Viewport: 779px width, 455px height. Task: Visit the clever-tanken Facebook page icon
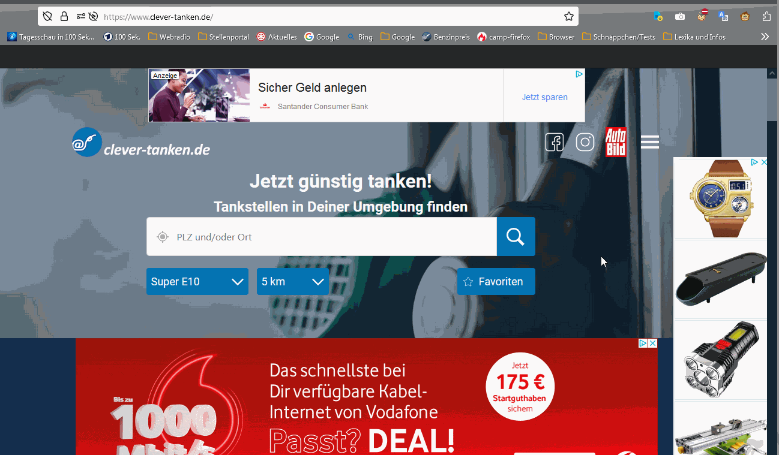(x=554, y=142)
